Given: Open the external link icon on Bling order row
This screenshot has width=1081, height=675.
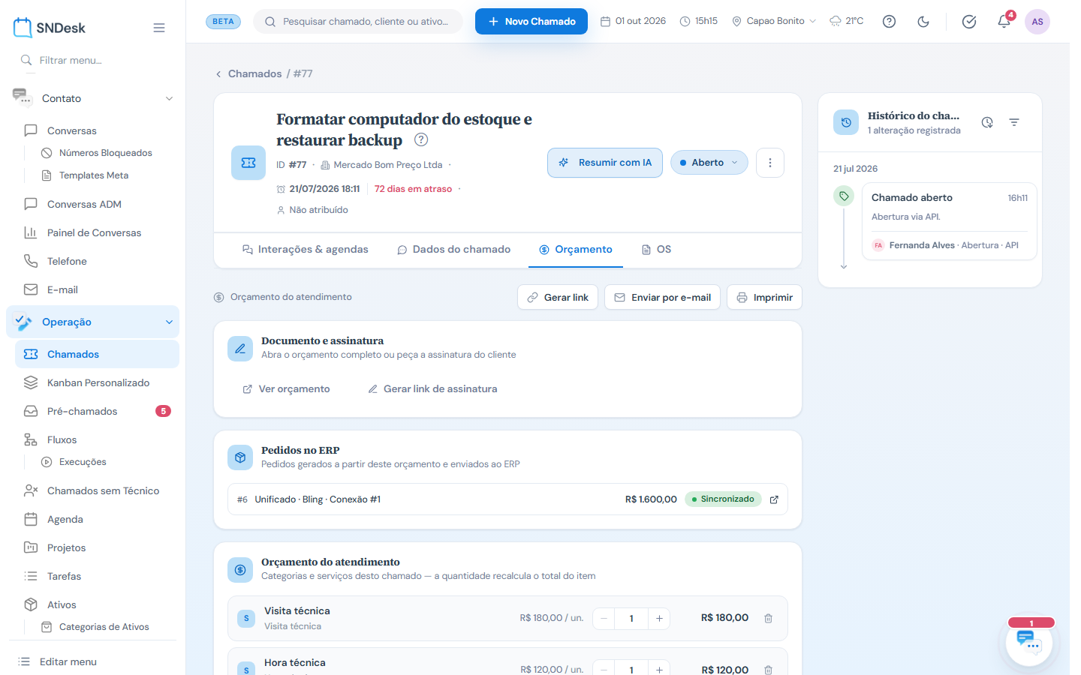Looking at the screenshot, I should pos(774,499).
